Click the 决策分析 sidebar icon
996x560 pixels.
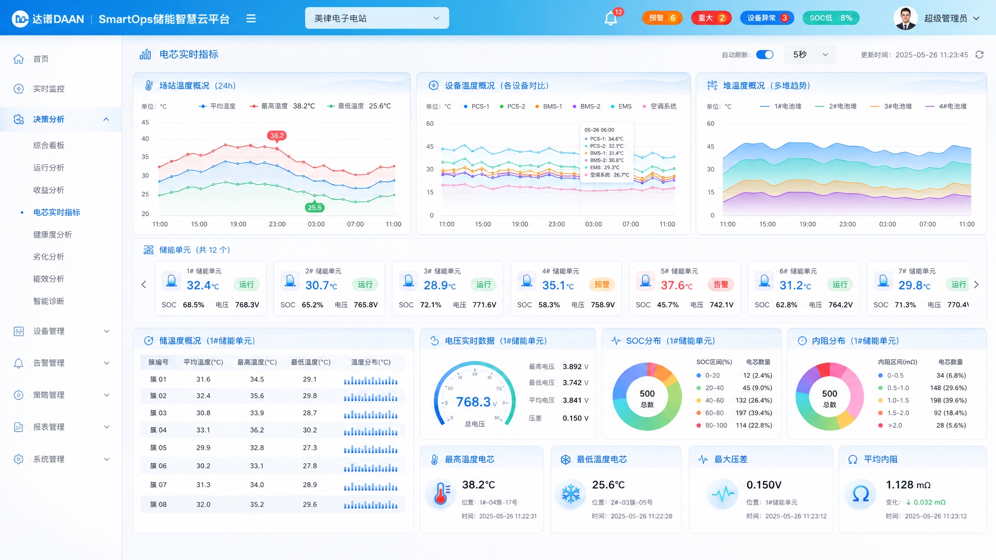coord(18,119)
